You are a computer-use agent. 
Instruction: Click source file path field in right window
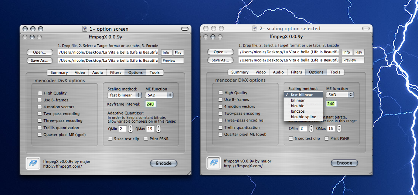point(289,52)
